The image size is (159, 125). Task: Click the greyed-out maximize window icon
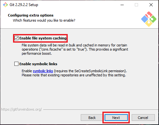[136, 5]
